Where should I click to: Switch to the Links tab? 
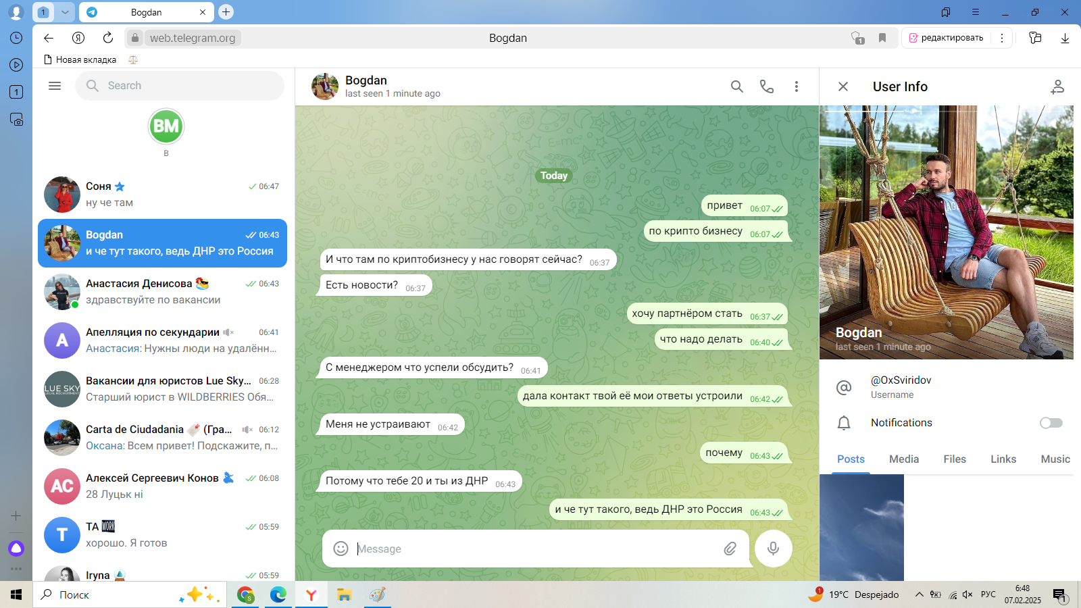(1003, 459)
